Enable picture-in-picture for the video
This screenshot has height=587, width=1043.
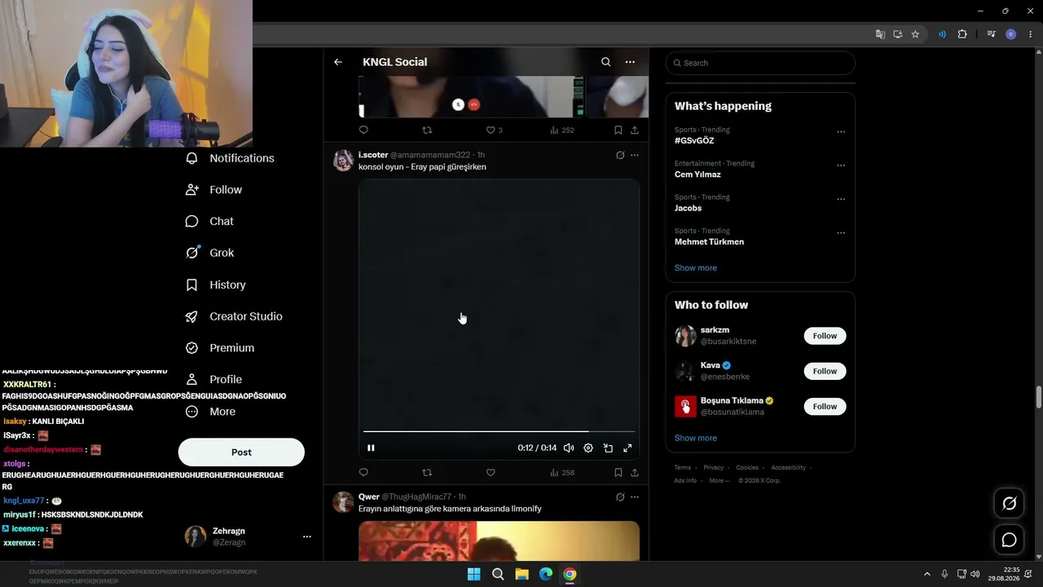pyautogui.click(x=608, y=448)
